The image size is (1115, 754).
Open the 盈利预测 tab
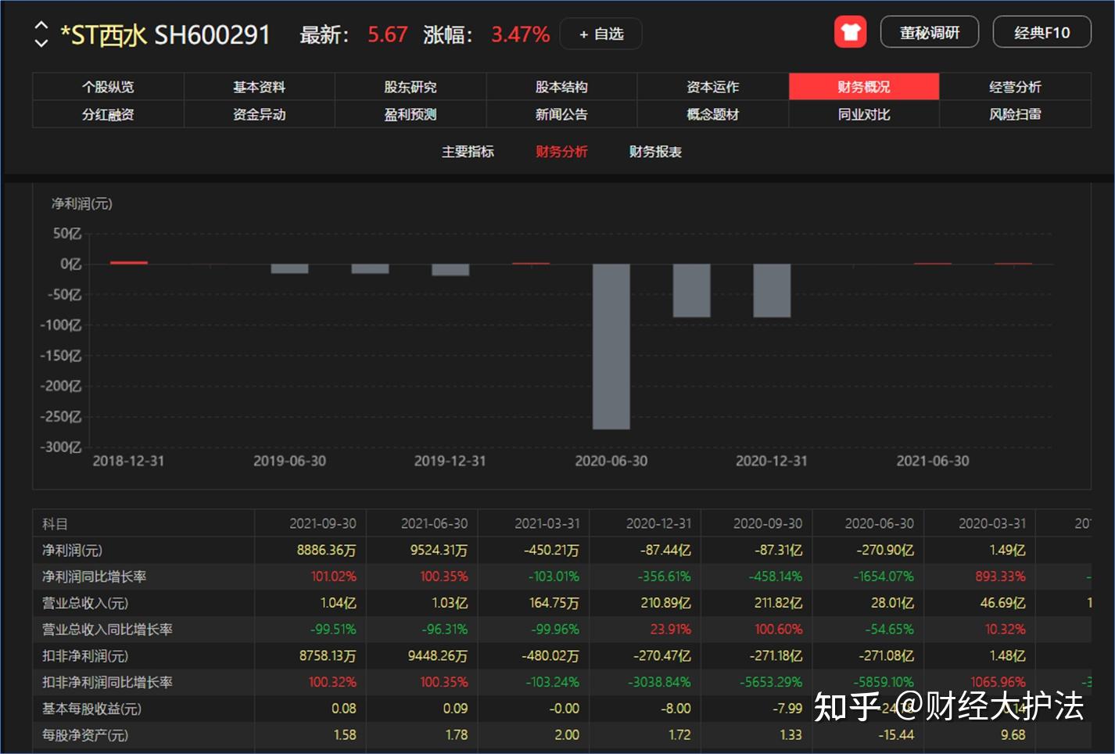[x=411, y=114]
